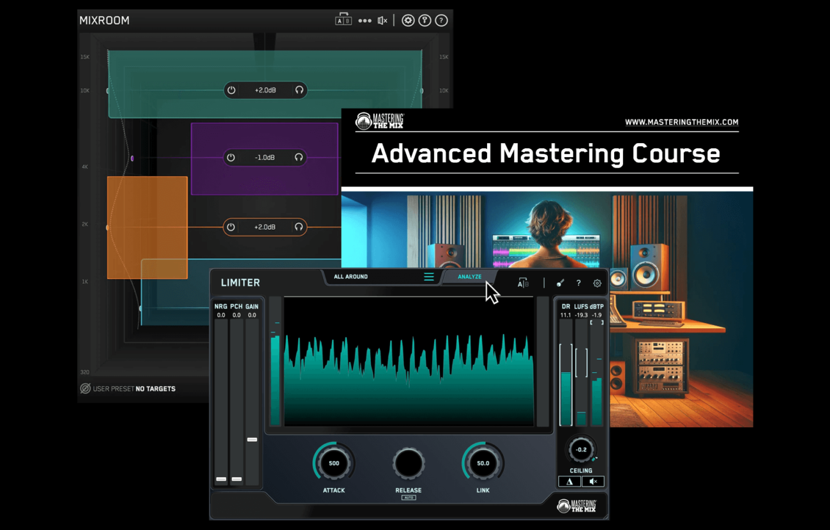Mute audio output in MIXROOM
This screenshot has width=830, height=530.
coord(382,20)
